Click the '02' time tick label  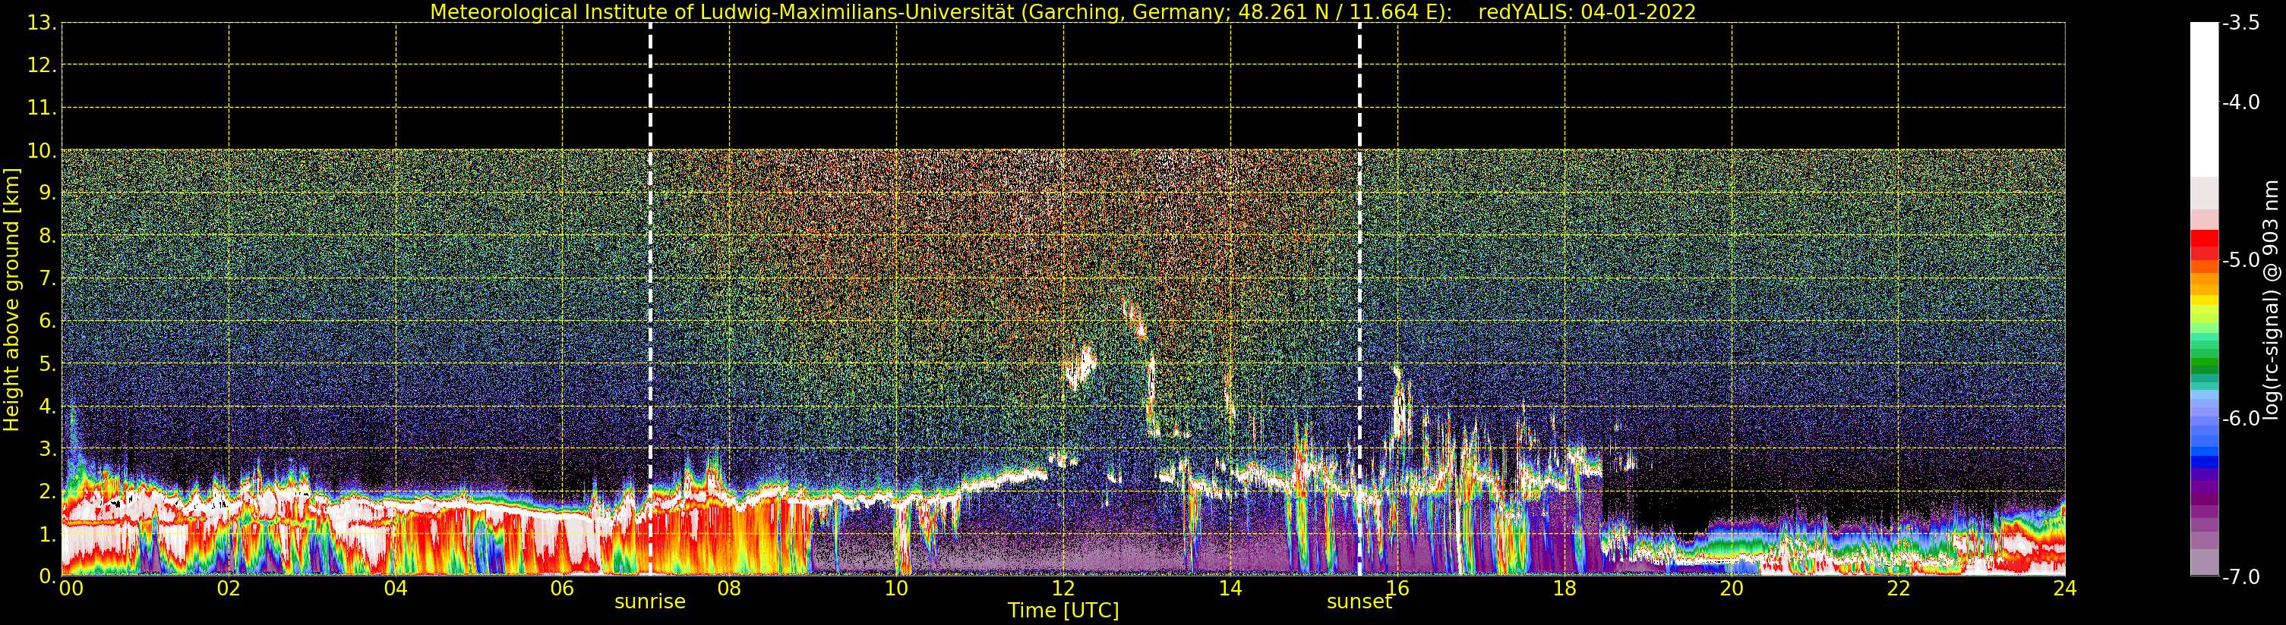point(229,589)
